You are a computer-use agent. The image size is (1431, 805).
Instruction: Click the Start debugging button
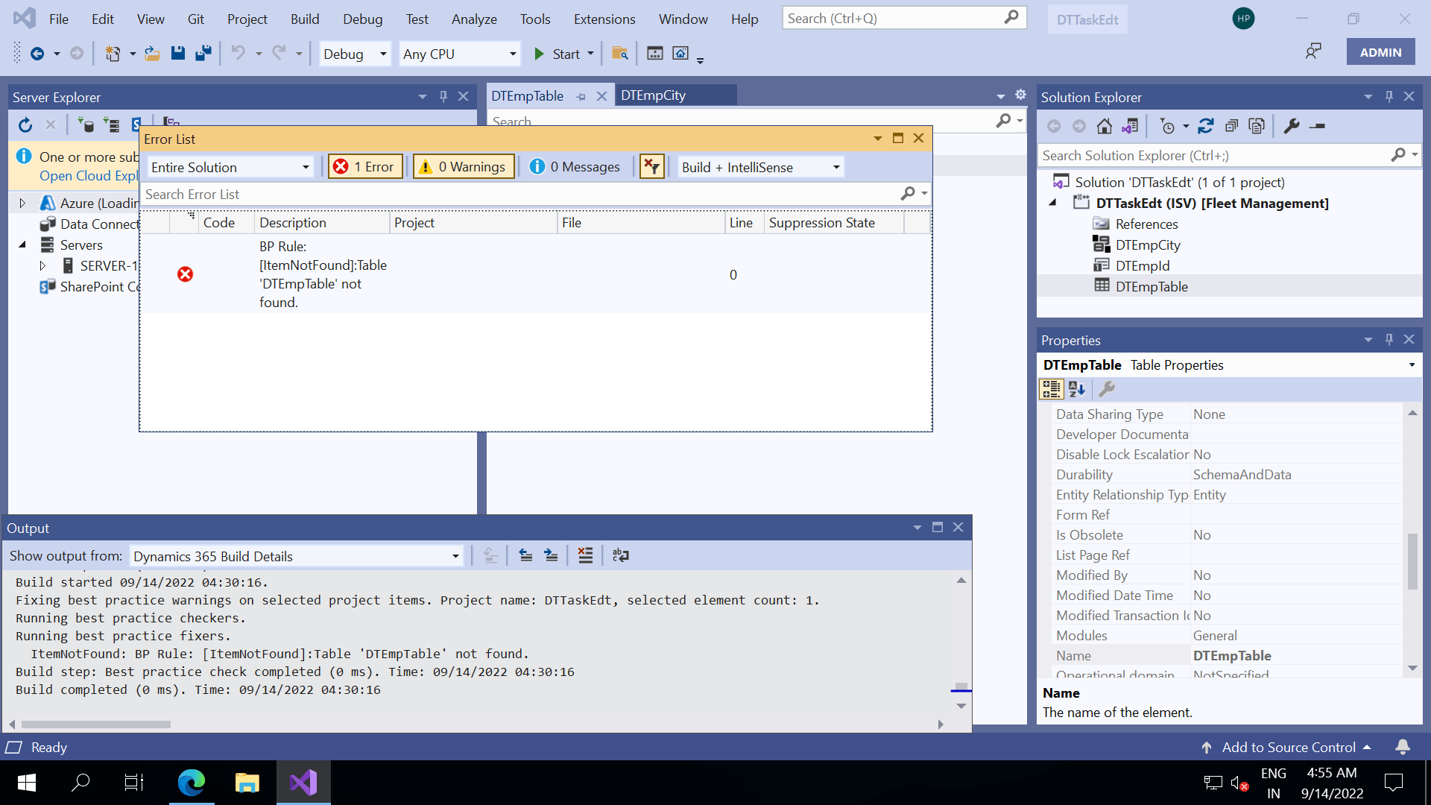557,54
